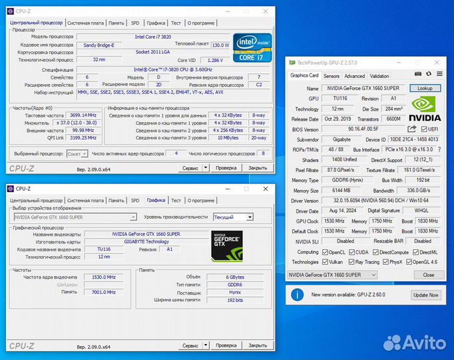The width and height of the screenshot is (454, 360).
Task: Click Закрыть button in bottom CPU-Z
Action: tap(258, 345)
